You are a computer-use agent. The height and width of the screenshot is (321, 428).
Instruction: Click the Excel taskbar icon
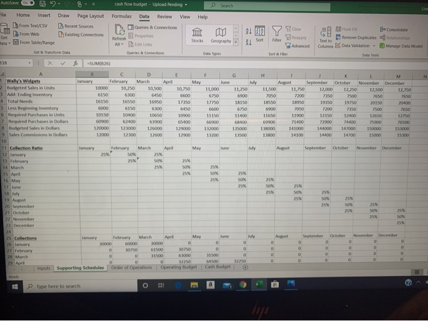click(259, 284)
